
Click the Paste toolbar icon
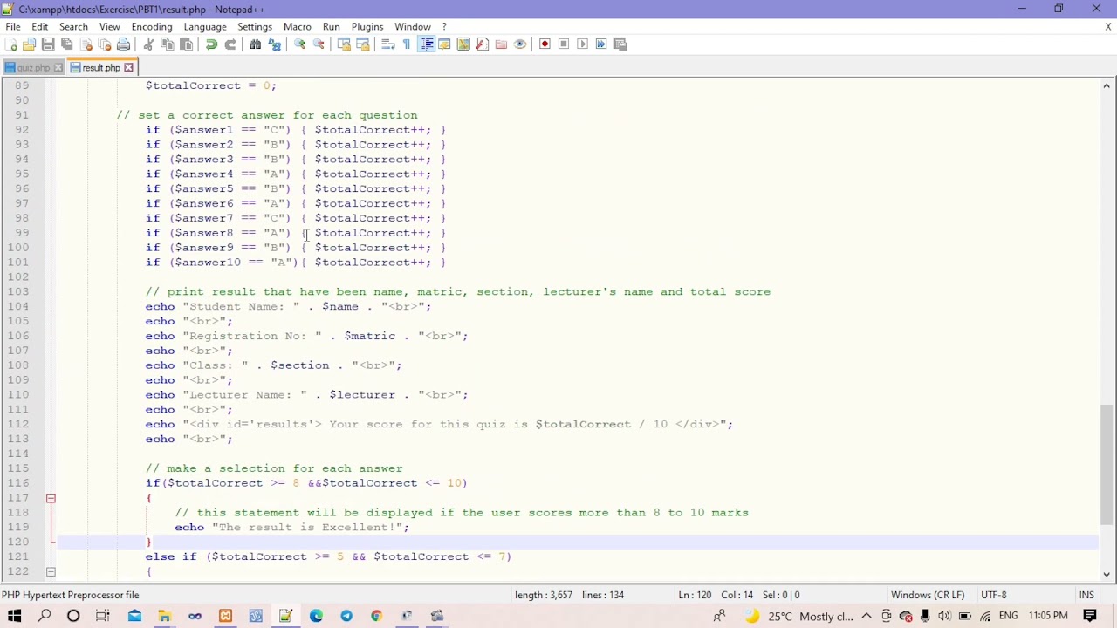(x=186, y=44)
